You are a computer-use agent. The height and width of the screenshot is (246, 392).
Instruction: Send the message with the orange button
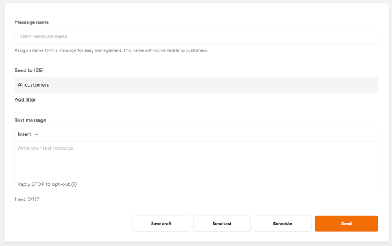click(346, 223)
